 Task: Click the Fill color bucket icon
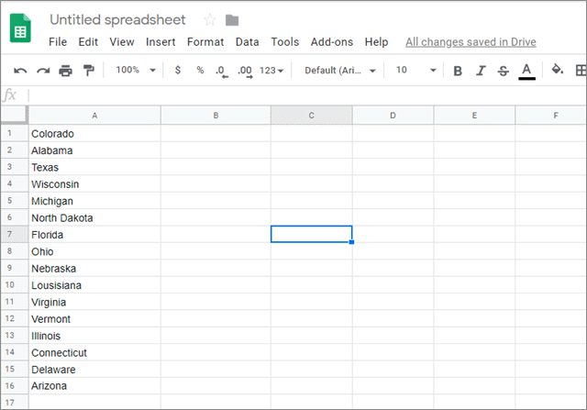(x=557, y=71)
